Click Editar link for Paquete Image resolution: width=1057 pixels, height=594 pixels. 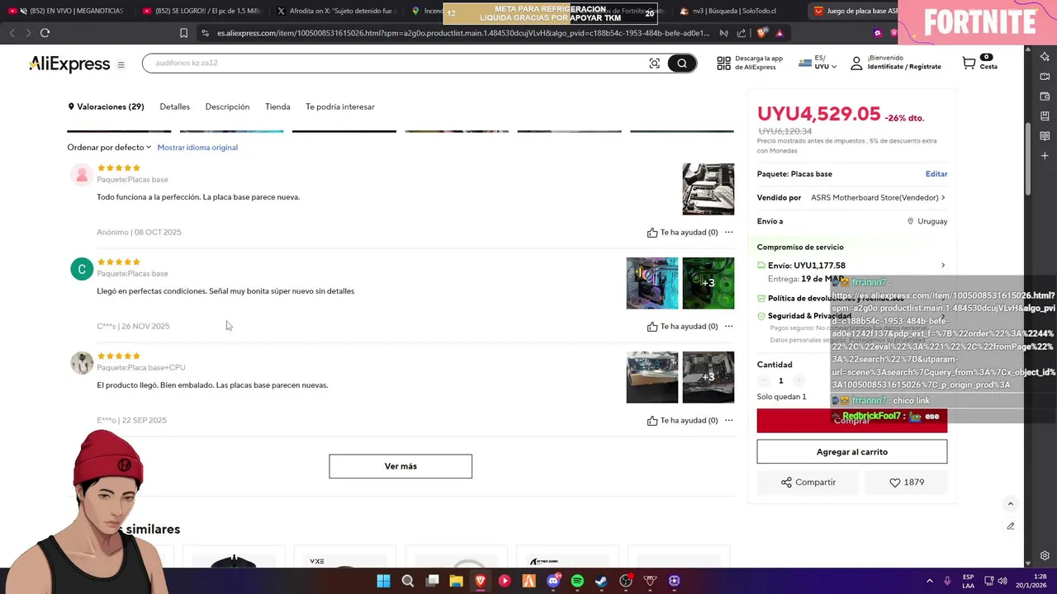coord(936,174)
